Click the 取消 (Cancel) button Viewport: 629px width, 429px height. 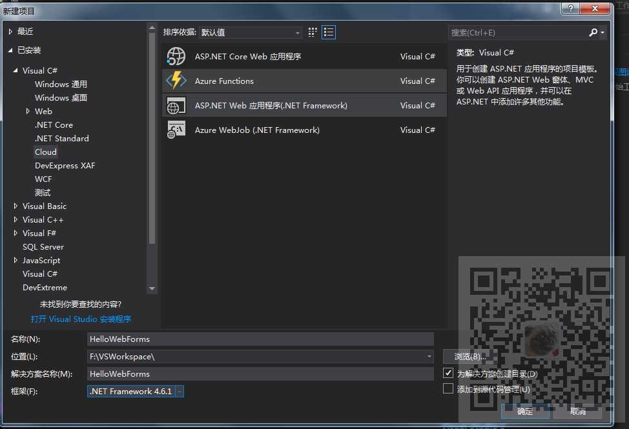click(577, 412)
